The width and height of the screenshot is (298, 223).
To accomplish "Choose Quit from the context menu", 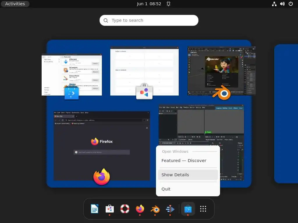I will tap(188, 189).
